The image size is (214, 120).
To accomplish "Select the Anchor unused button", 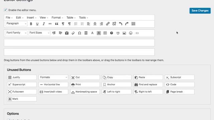I will (117, 84).
